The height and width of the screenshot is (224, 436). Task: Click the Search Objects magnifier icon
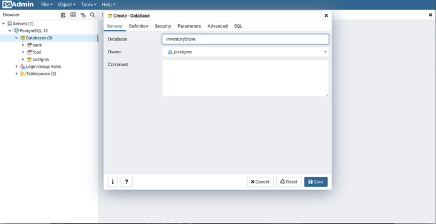pos(93,15)
